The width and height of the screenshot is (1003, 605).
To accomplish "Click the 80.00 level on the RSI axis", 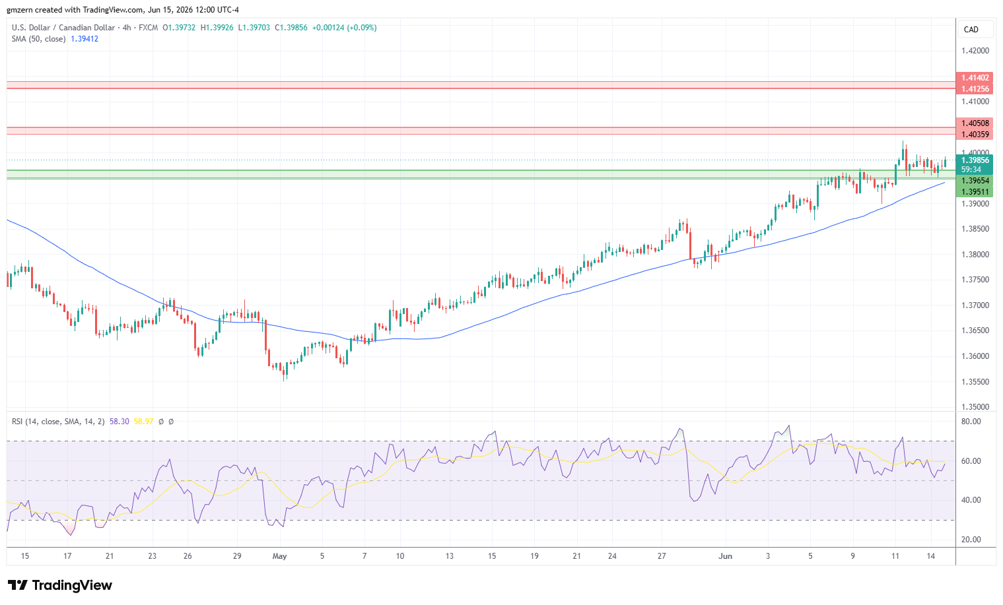I will click(971, 422).
